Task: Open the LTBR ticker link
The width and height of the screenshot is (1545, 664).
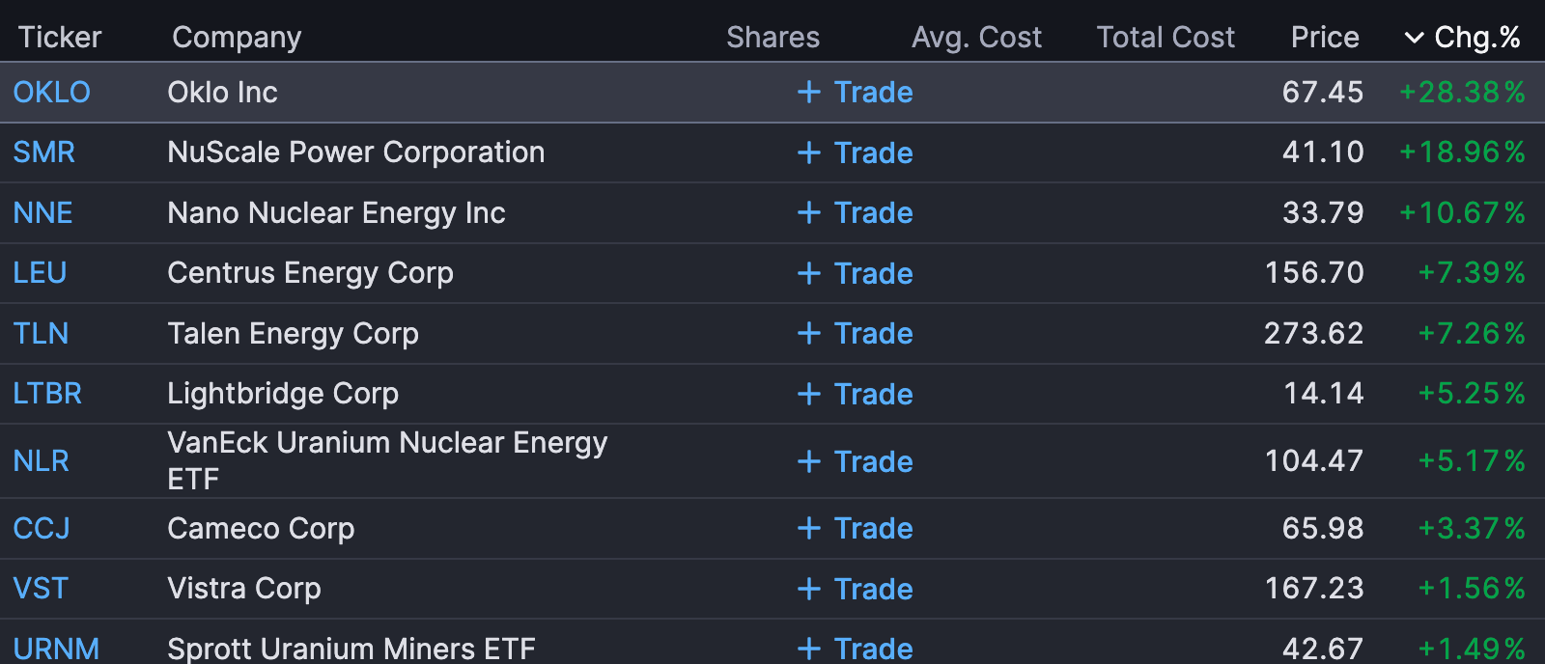Action: (47, 394)
